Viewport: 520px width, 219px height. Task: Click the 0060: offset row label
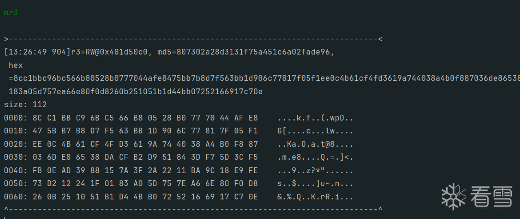coord(14,197)
